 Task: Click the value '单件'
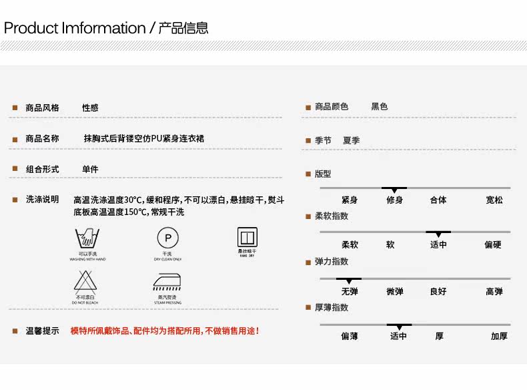tap(91, 169)
